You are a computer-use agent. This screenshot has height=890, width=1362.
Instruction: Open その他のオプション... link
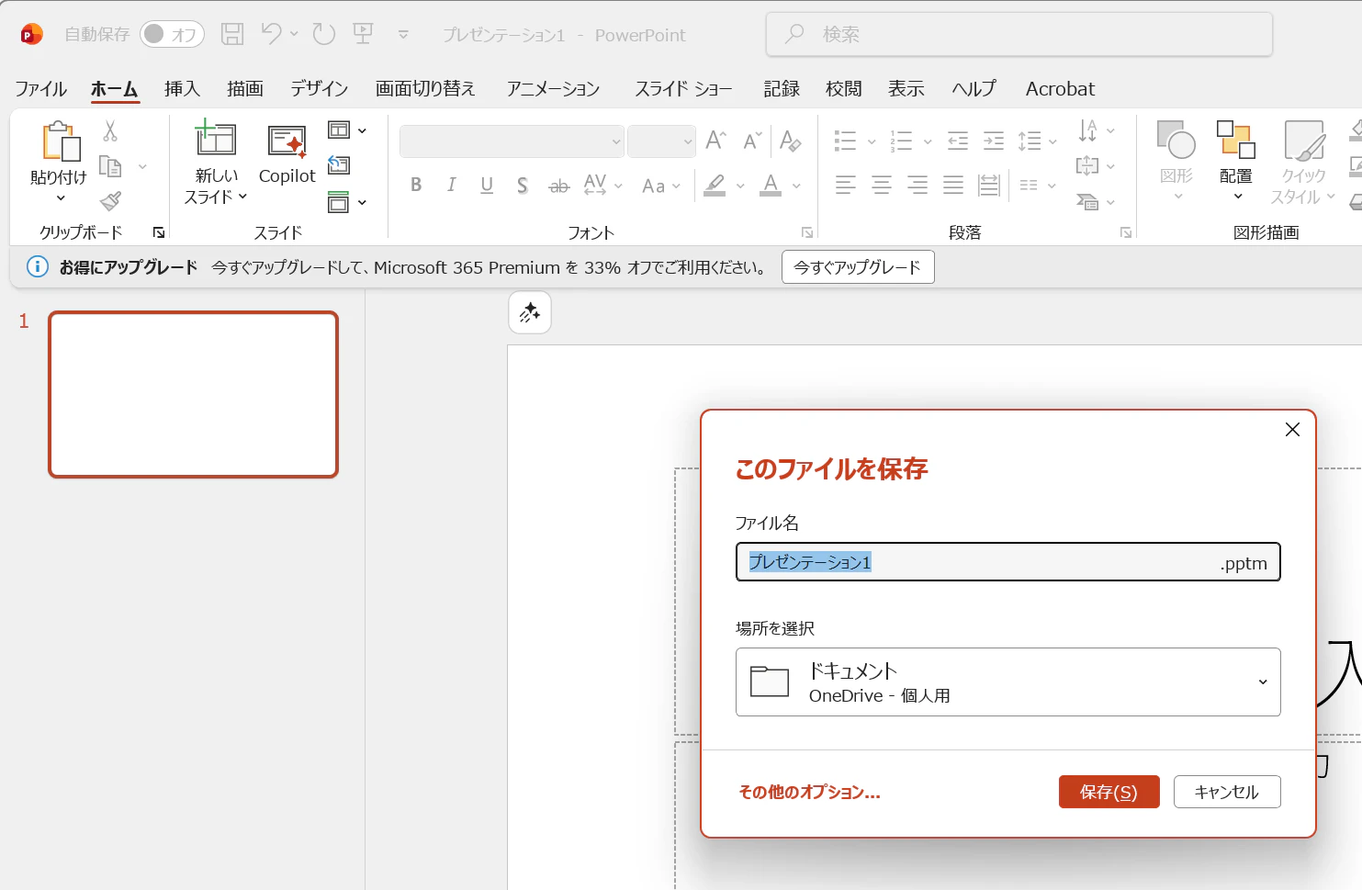pyautogui.click(x=810, y=792)
